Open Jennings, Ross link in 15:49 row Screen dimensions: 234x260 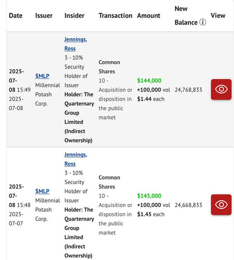pos(76,44)
